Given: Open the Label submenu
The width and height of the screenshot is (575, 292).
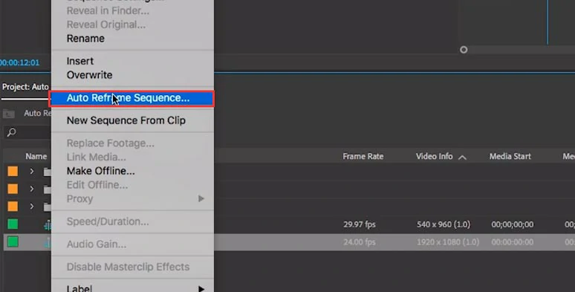Looking at the screenshot, I should [133, 288].
